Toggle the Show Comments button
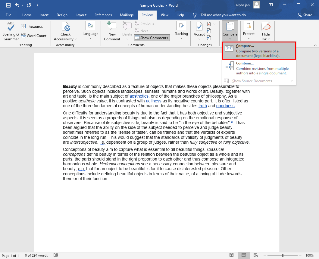319x259 pixels. click(152, 38)
